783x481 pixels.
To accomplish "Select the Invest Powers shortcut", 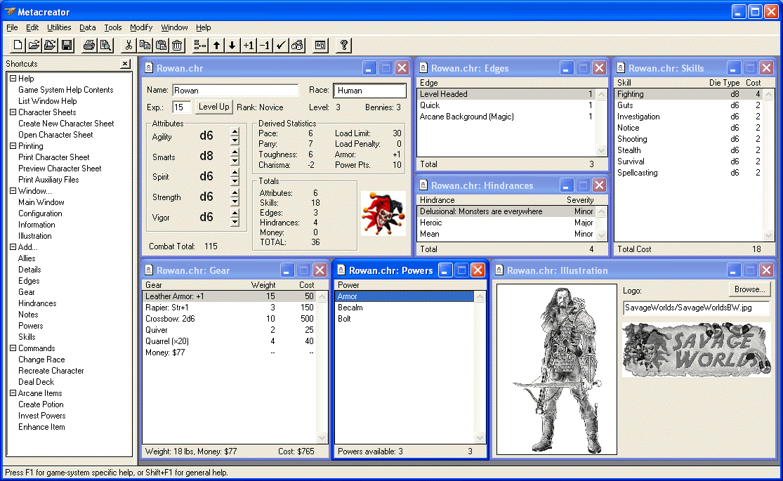I will (42, 416).
